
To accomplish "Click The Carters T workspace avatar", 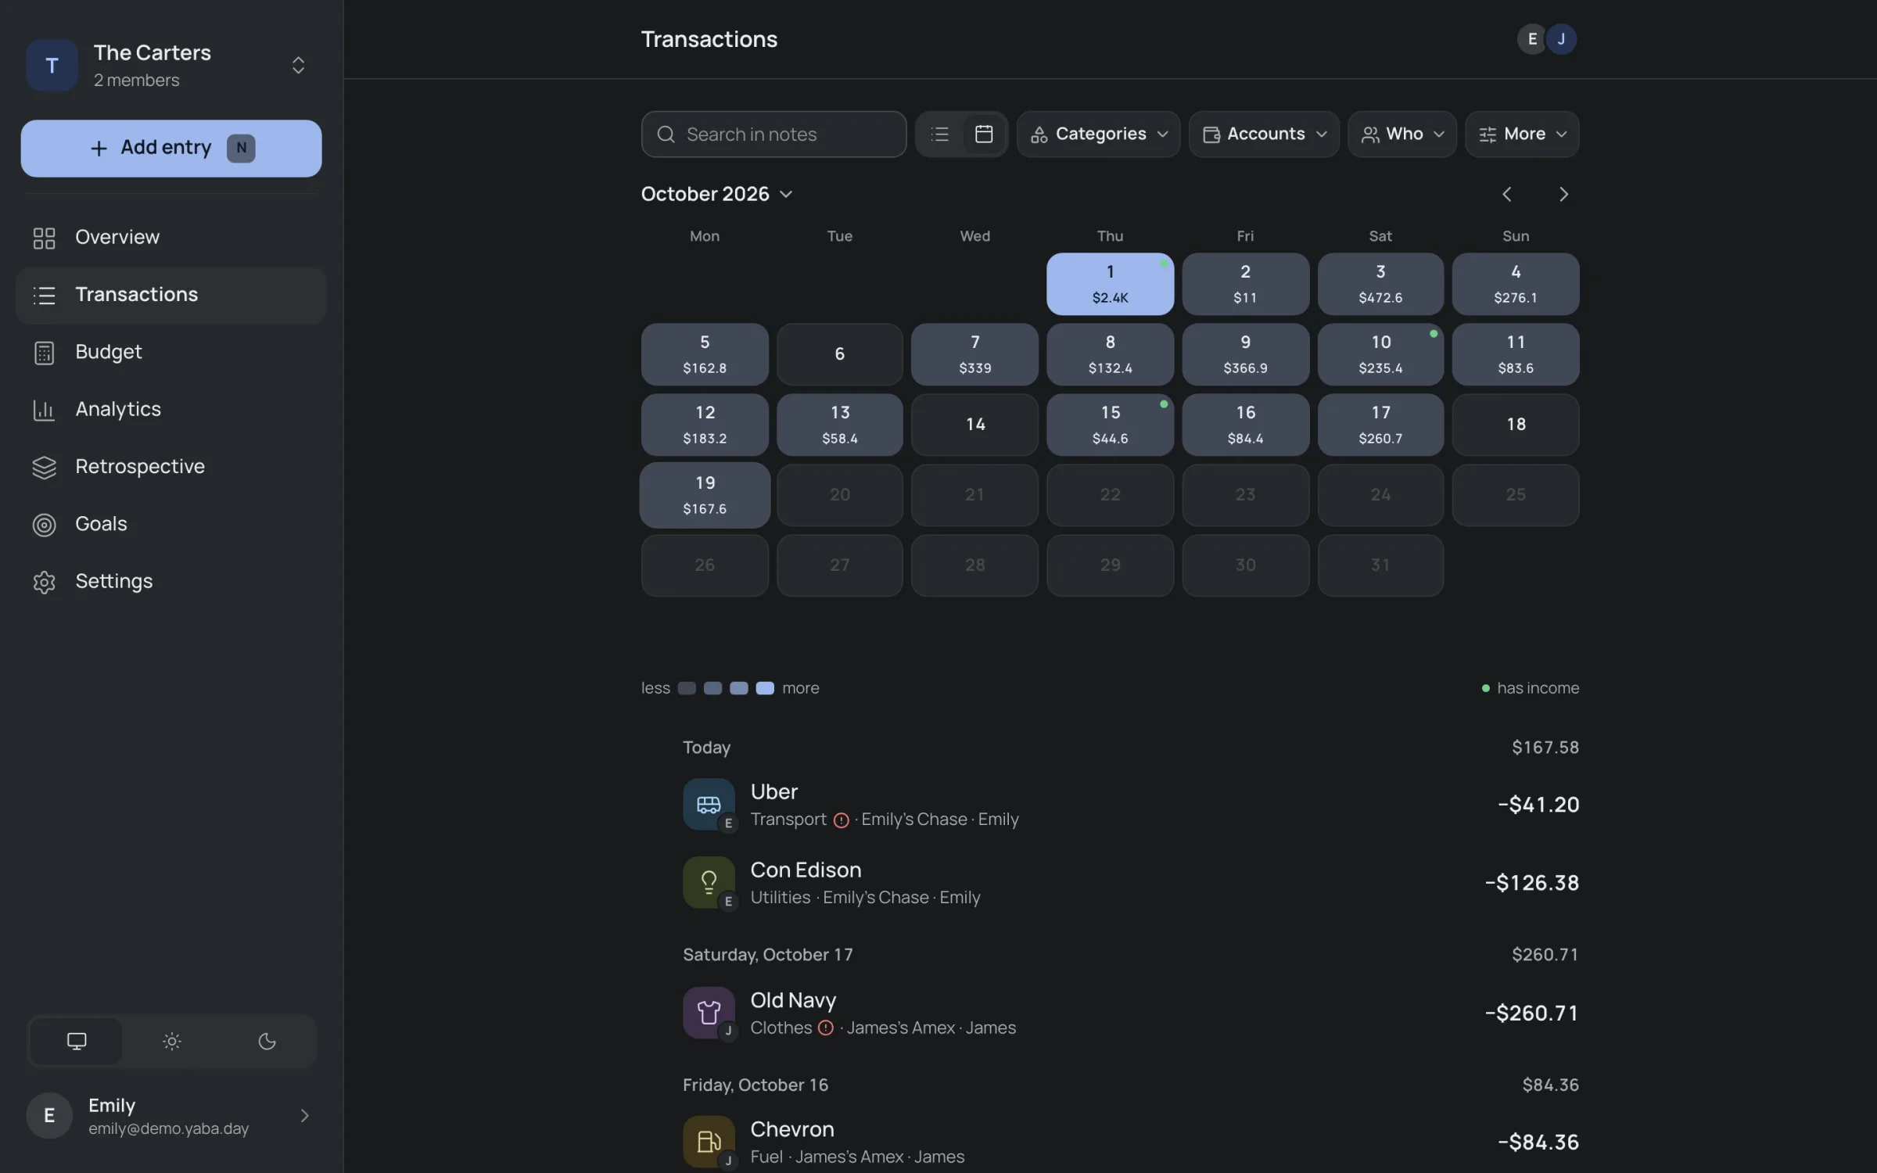I will coord(52,66).
